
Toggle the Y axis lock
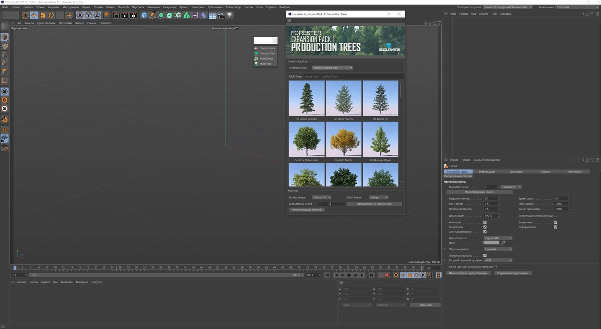[x=89, y=15]
